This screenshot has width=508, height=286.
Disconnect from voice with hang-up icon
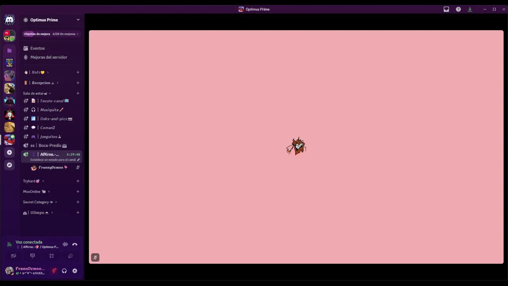pos(75,244)
